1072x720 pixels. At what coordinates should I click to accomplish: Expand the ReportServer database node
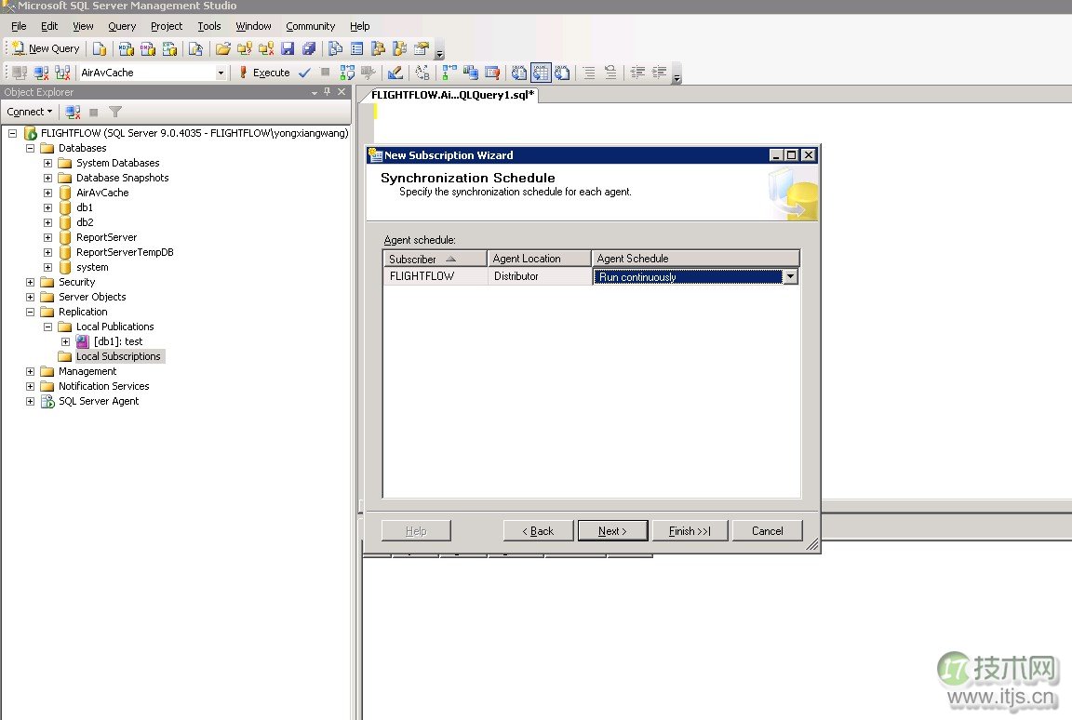coord(47,238)
